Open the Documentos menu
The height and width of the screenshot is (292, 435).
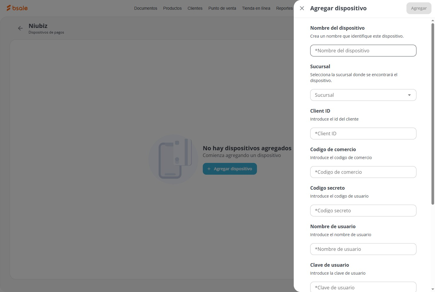(x=146, y=8)
